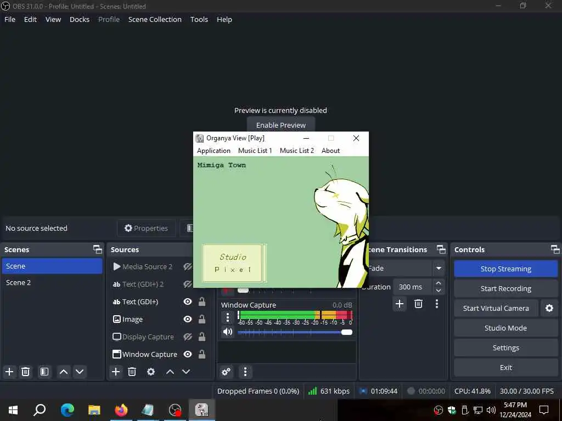Move scene up arrow in Scenes panel

pos(64,372)
